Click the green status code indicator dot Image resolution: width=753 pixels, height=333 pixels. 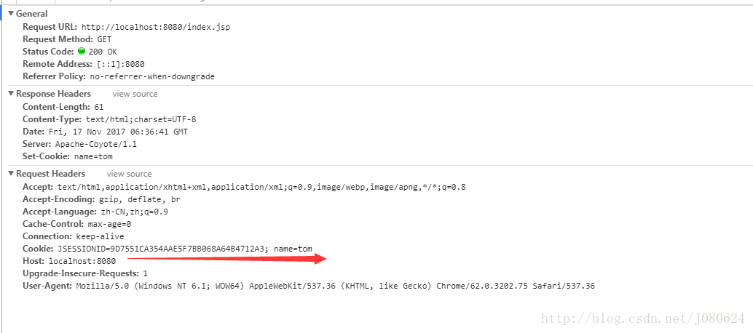[82, 51]
